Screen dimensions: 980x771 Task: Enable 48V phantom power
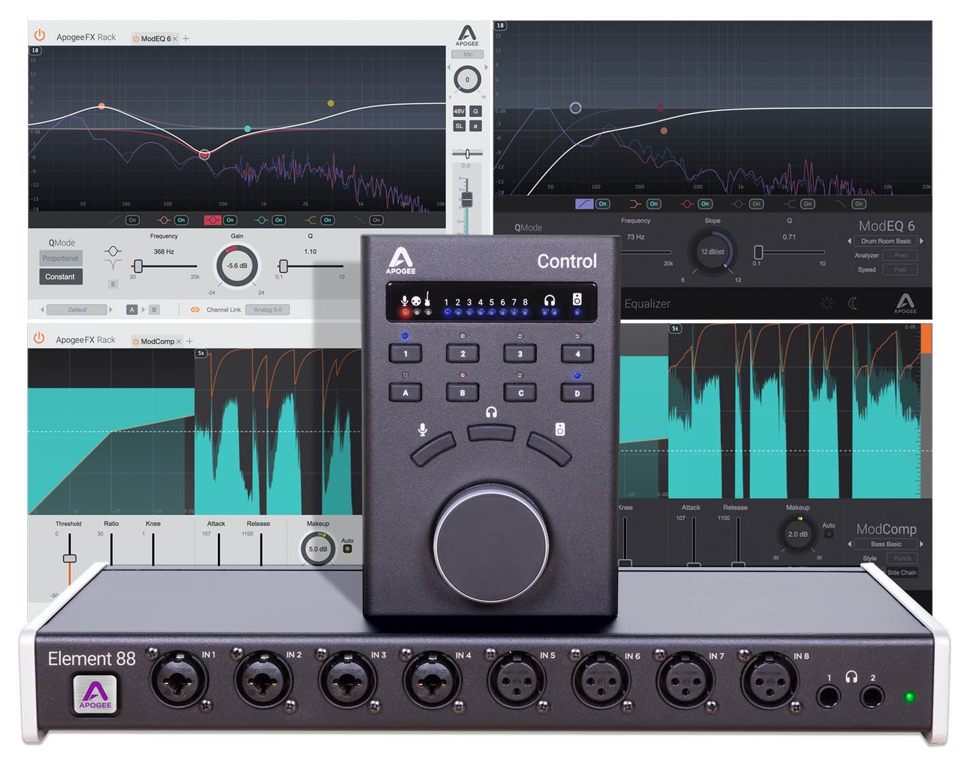[459, 111]
